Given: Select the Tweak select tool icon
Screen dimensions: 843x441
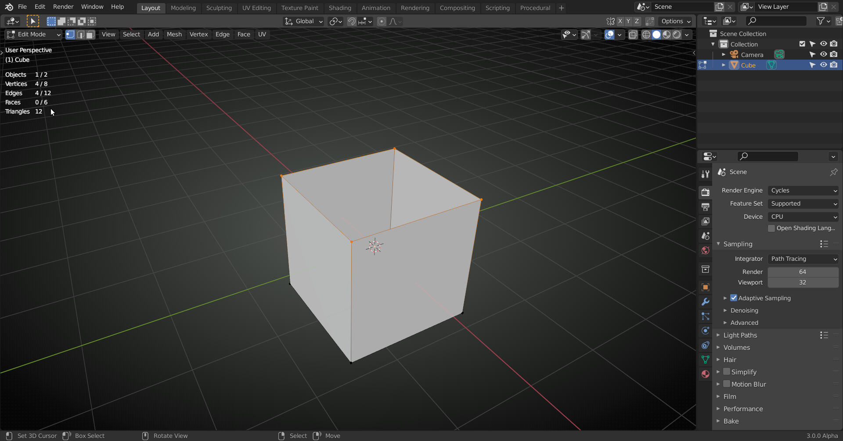Looking at the screenshot, I should pos(32,21).
